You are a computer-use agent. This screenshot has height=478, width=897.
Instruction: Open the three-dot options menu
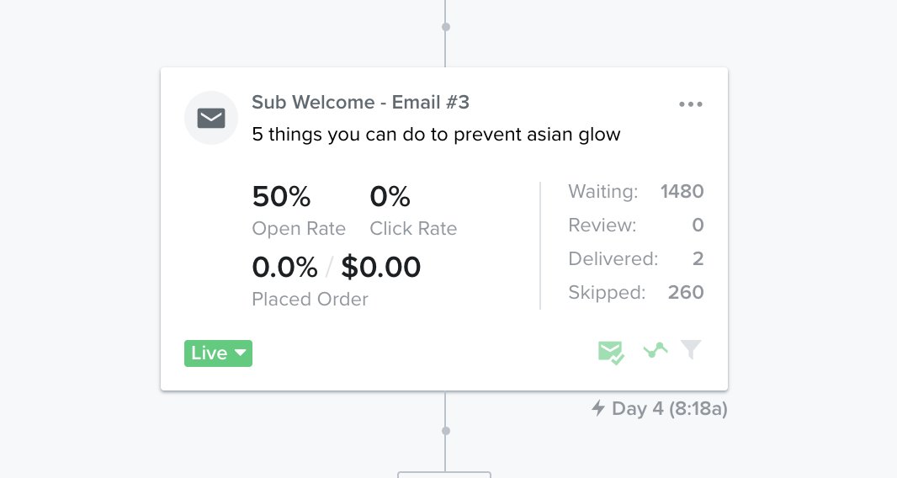(x=690, y=104)
